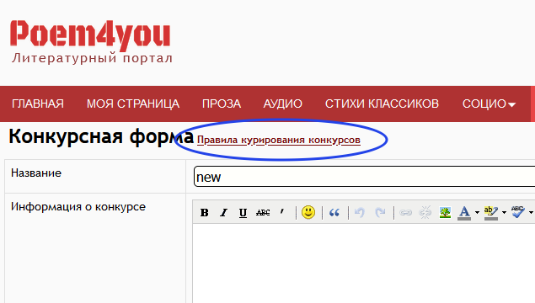Focus the Название input containing new
This screenshot has width=535, height=303.
[364, 177]
